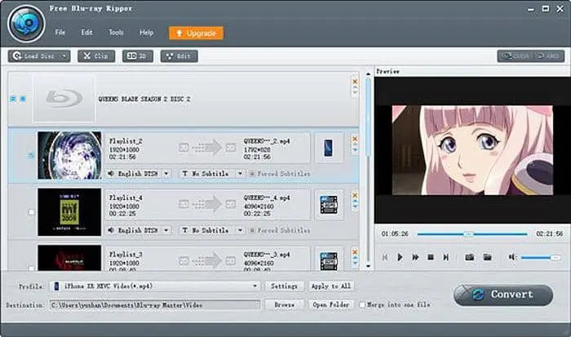The width and height of the screenshot is (571, 337).
Task: Select the Playlist_2 galaxy thumbnail
Action: (69, 156)
